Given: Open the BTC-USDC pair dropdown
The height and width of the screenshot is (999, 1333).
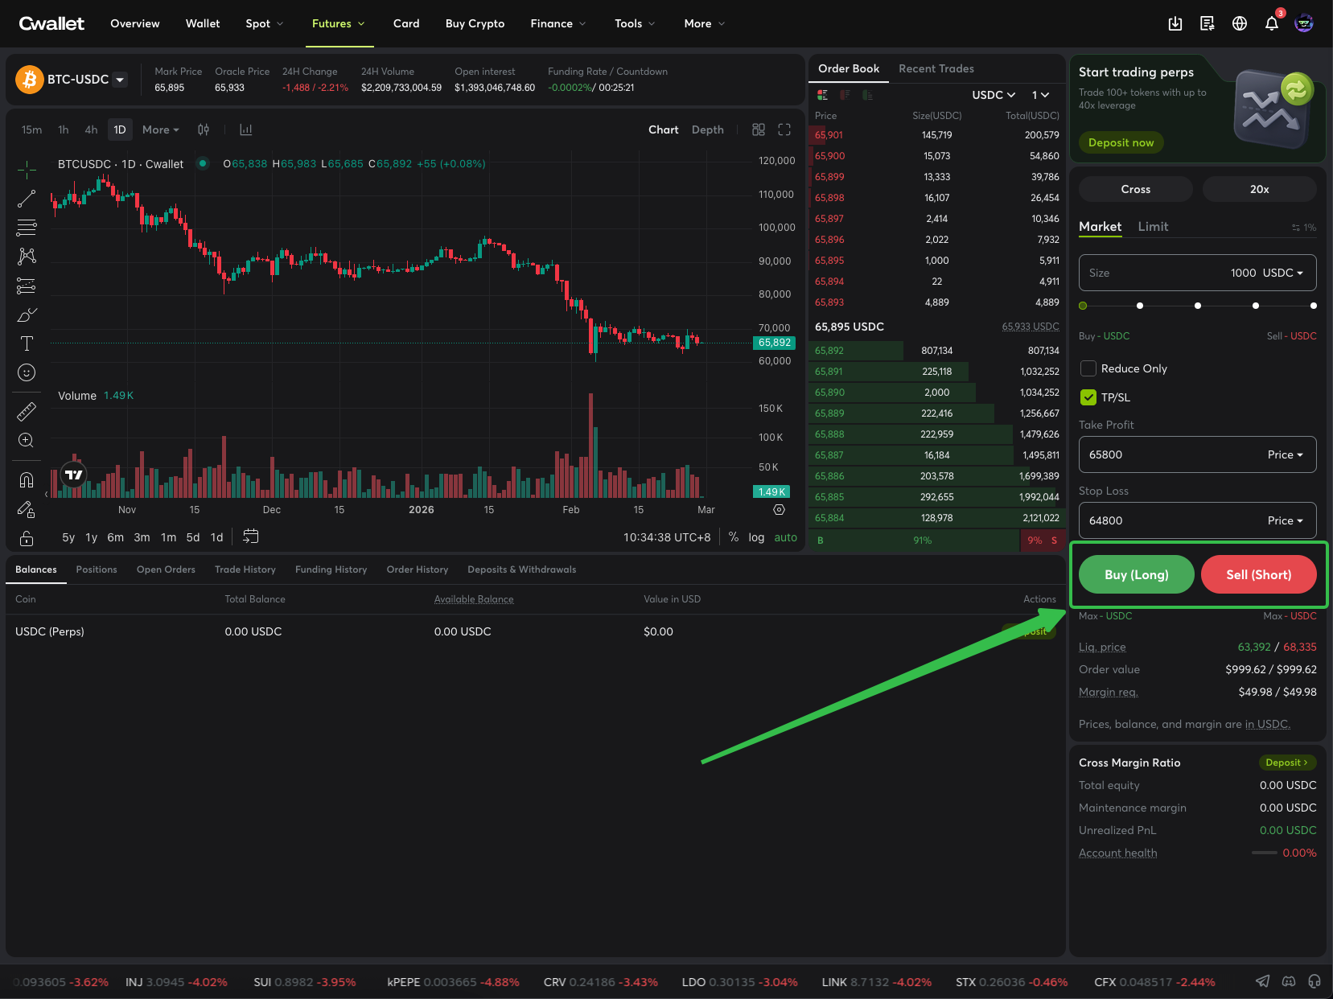Looking at the screenshot, I should point(120,80).
